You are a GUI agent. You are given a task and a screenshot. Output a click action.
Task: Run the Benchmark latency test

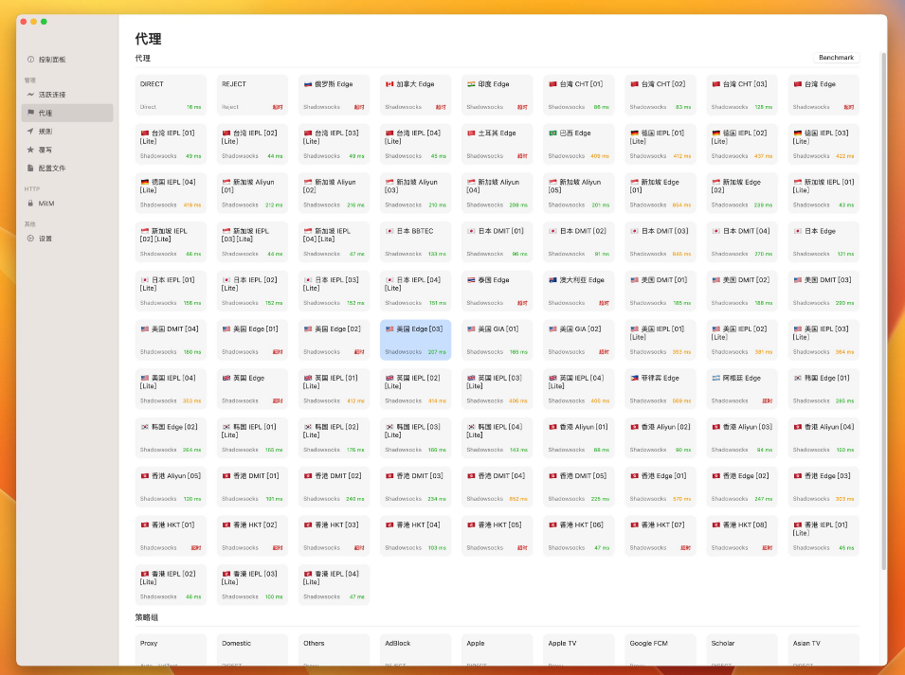[x=836, y=58]
